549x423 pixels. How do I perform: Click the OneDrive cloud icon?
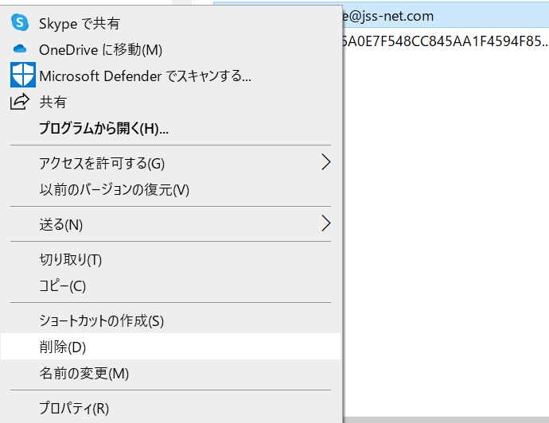click(20, 49)
